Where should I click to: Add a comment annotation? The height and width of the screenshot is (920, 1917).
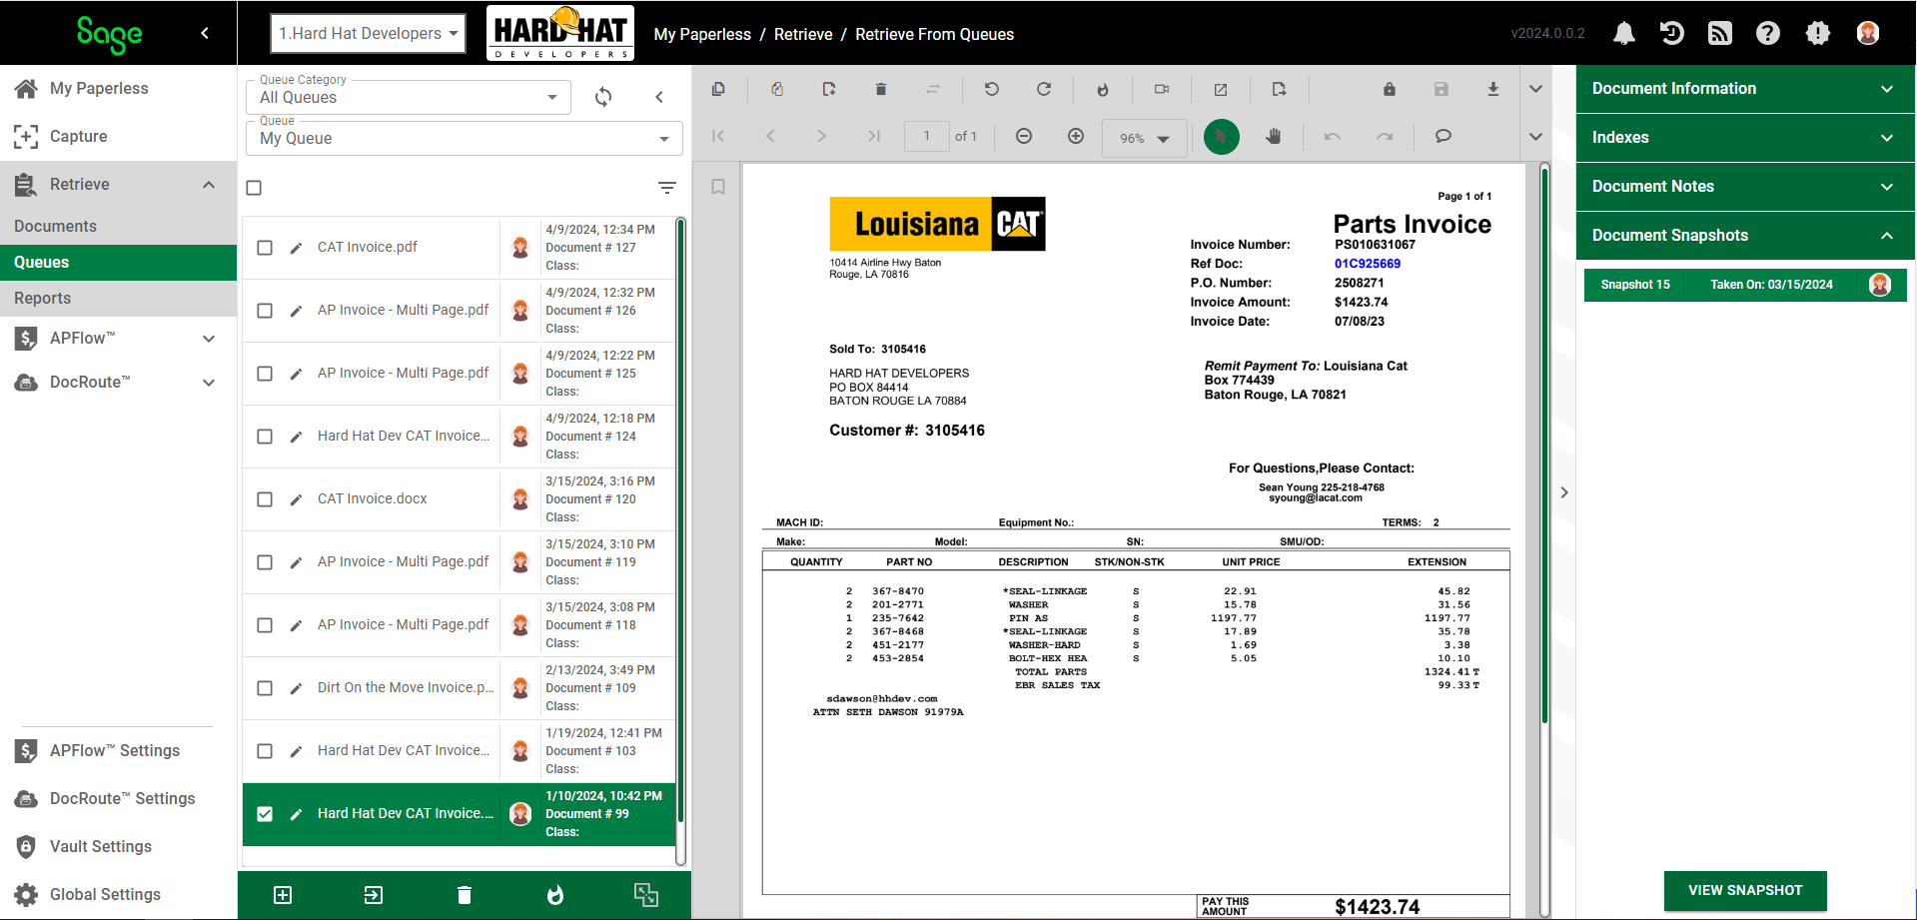coord(1443,136)
